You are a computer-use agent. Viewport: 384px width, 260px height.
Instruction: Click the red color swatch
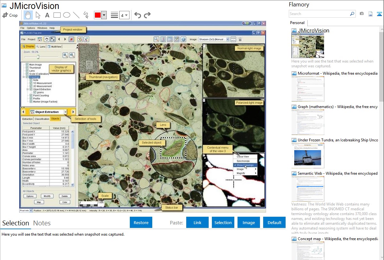click(98, 15)
